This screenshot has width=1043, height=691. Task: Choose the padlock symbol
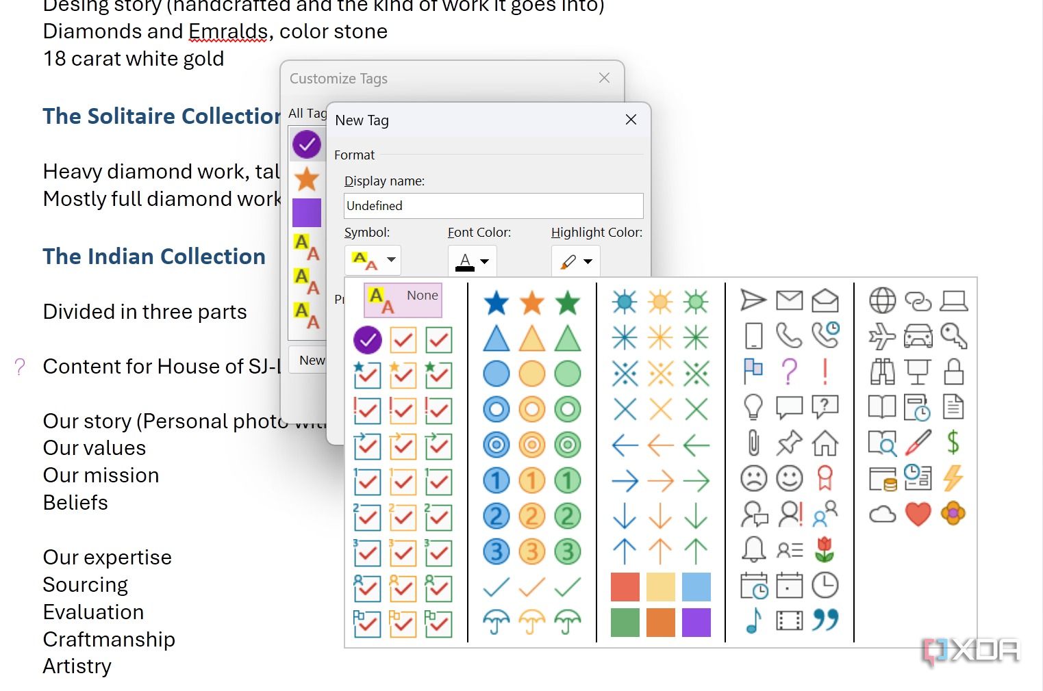(954, 371)
